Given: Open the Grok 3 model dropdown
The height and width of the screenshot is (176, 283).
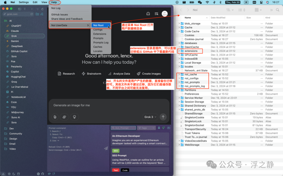Looking at the screenshot, I should point(150,117).
